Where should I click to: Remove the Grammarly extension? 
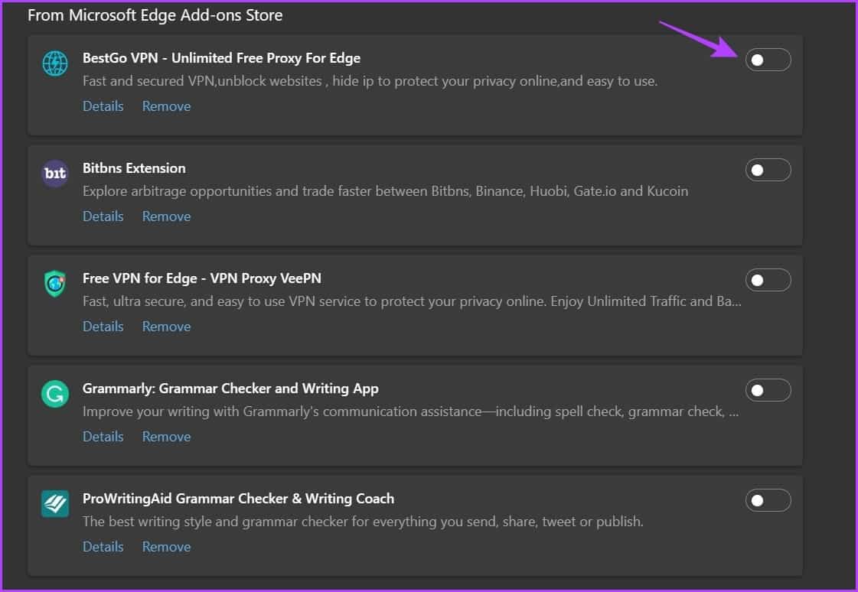166,437
